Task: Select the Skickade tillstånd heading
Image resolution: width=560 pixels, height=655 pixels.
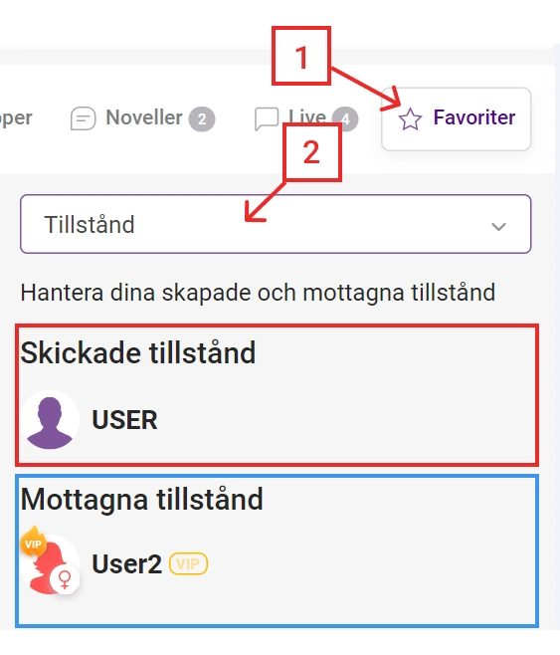Action: [x=138, y=353]
